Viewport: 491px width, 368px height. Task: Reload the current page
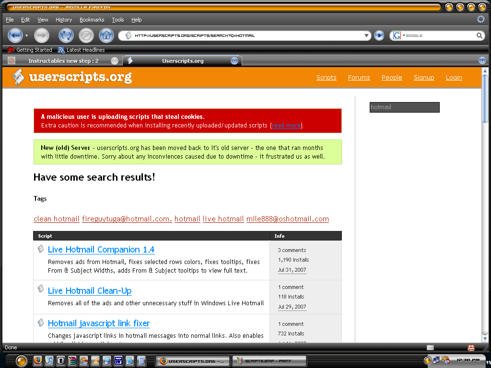(66, 35)
